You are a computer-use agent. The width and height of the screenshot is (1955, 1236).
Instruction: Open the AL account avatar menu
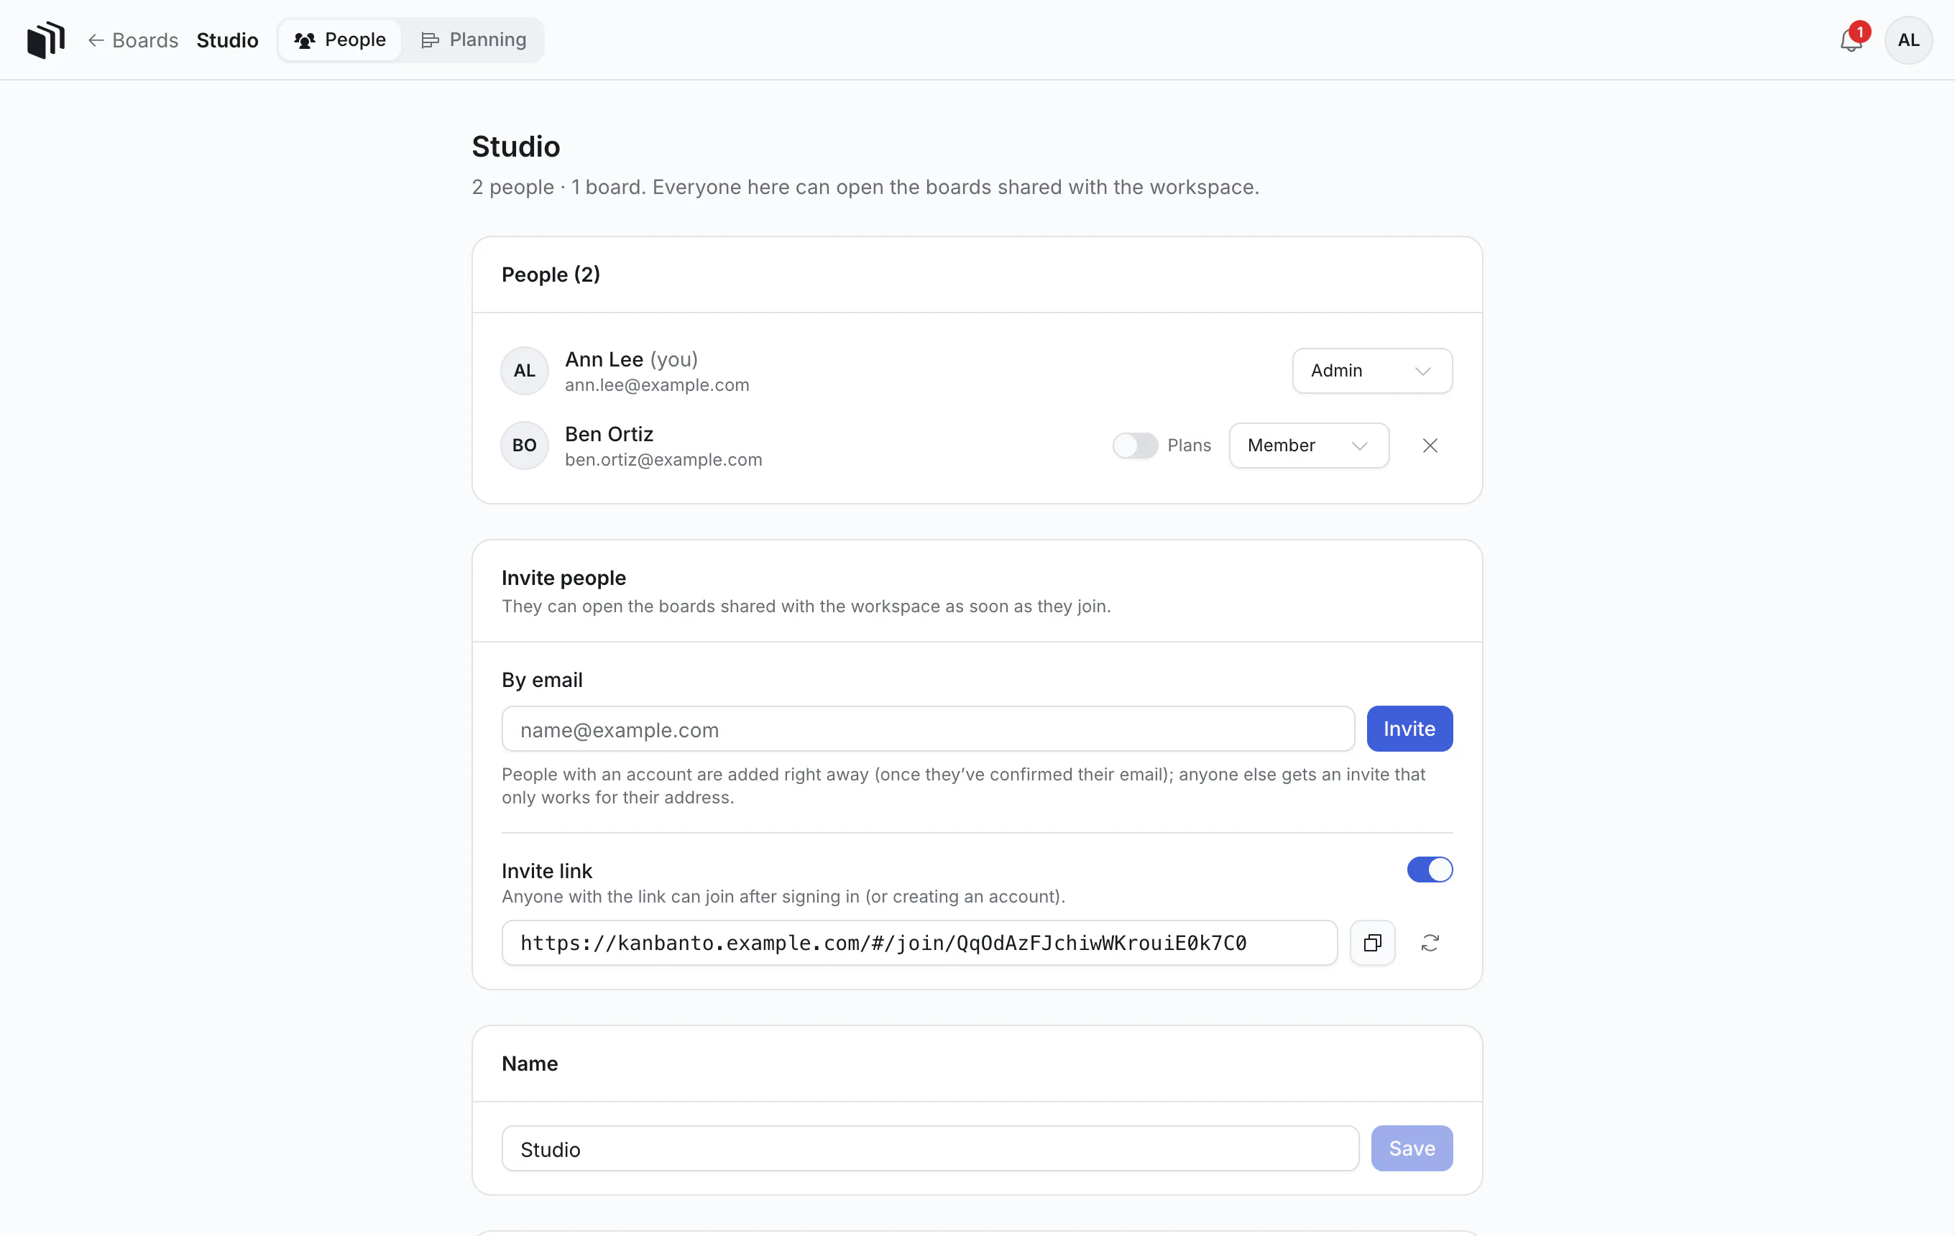tap(1908, 40)
